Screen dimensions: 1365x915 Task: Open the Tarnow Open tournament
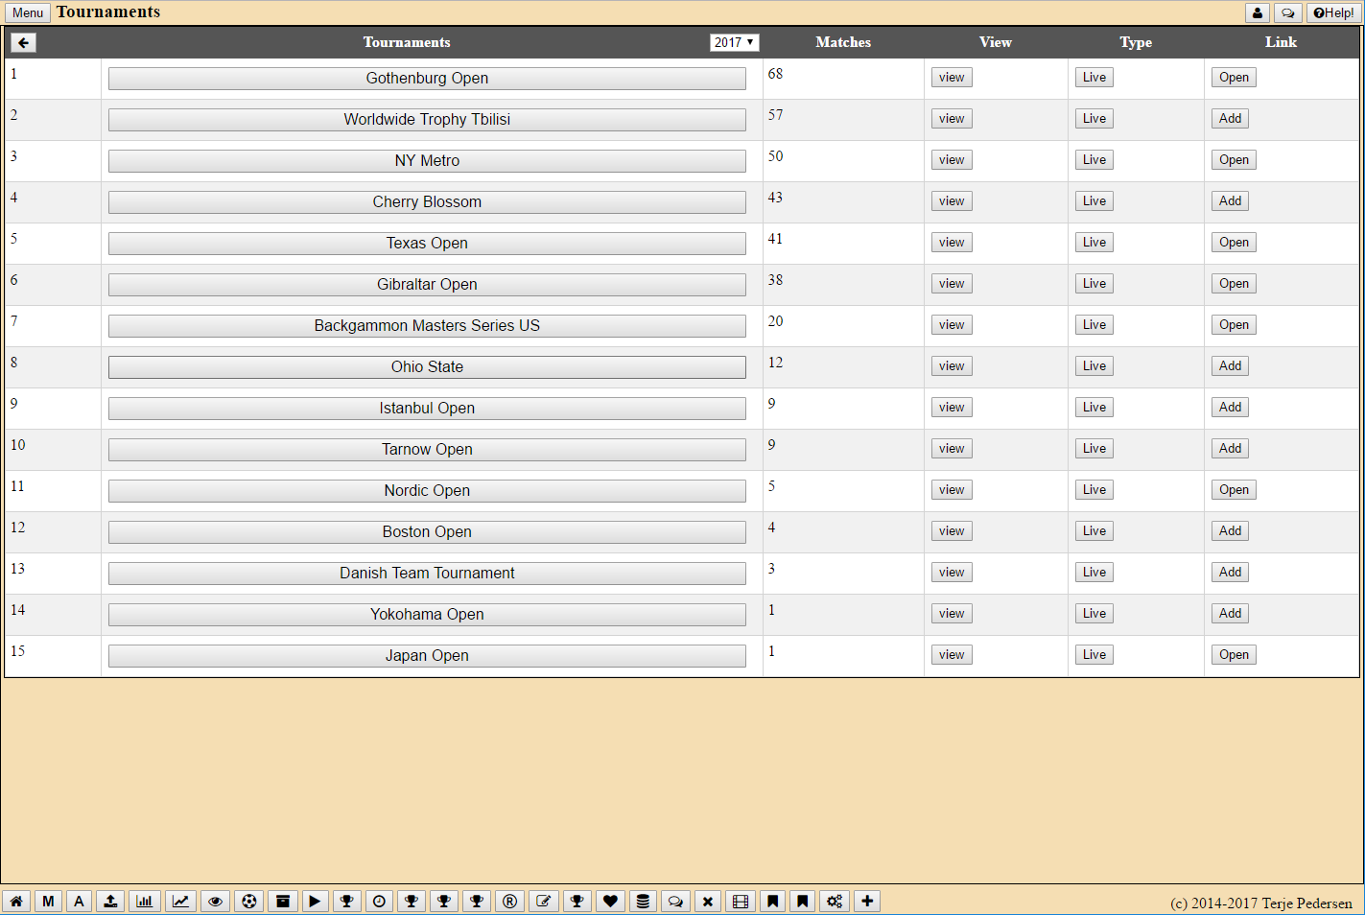427,450
